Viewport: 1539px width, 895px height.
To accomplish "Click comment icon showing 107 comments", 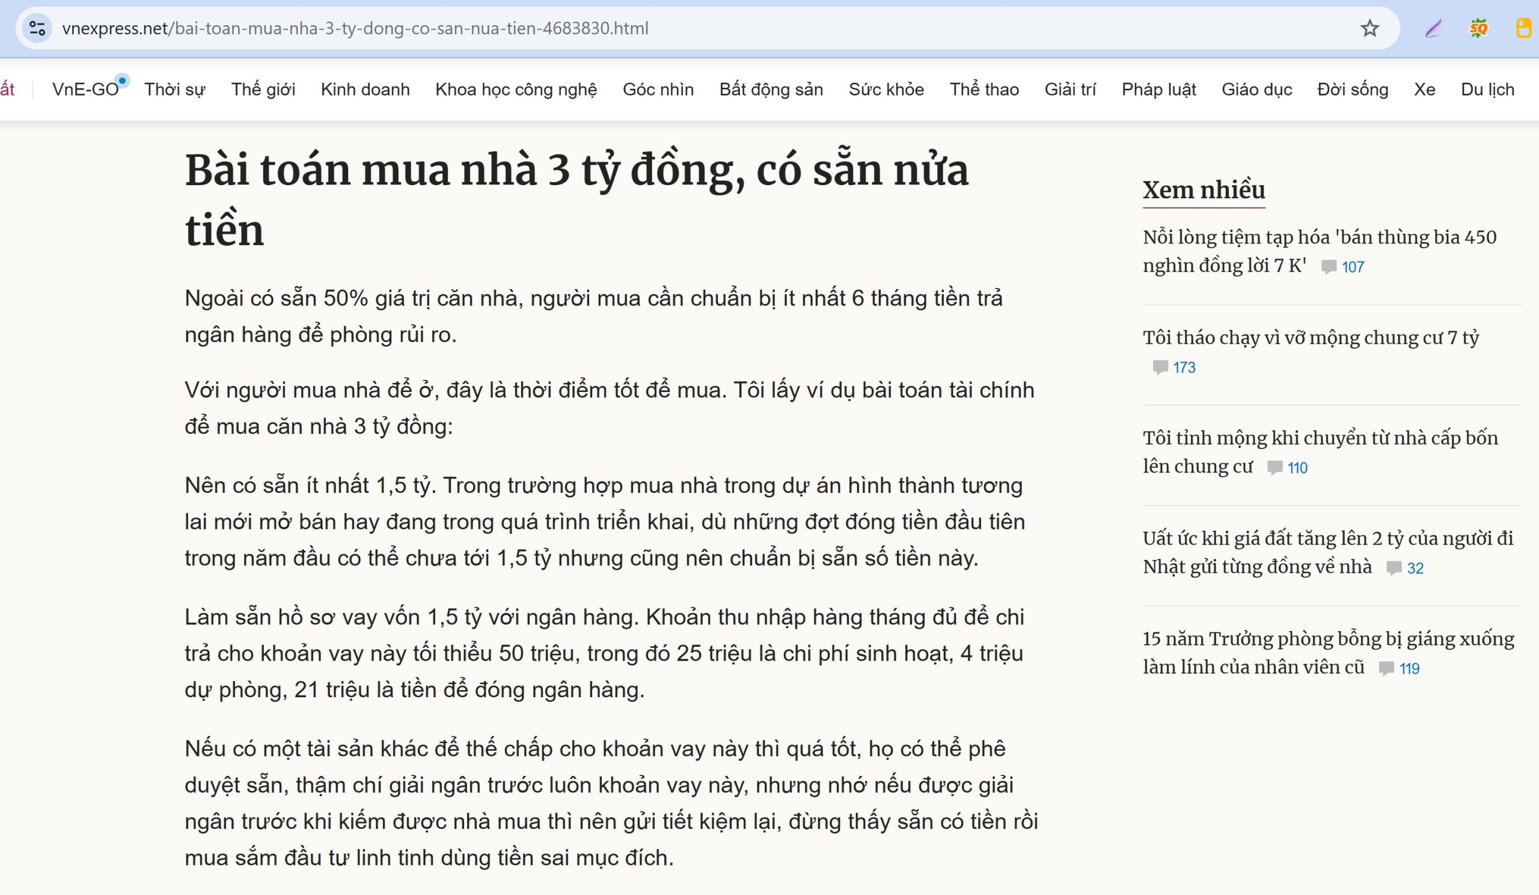I will tap(1329, 267).
